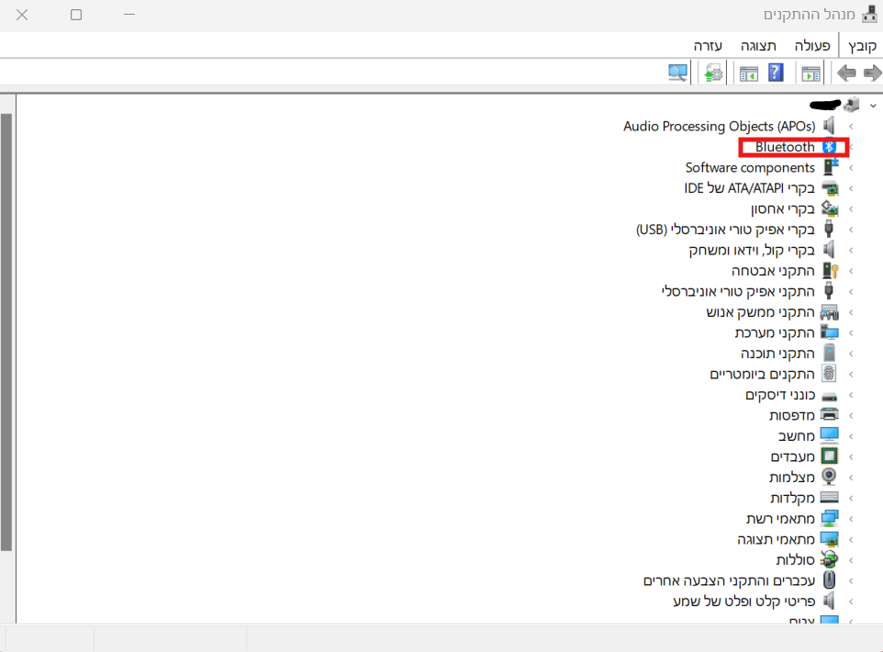Expand בקרי IDE של ATA/ATAPI chevron
Screen dimensions: 883x652
[851, 188]
